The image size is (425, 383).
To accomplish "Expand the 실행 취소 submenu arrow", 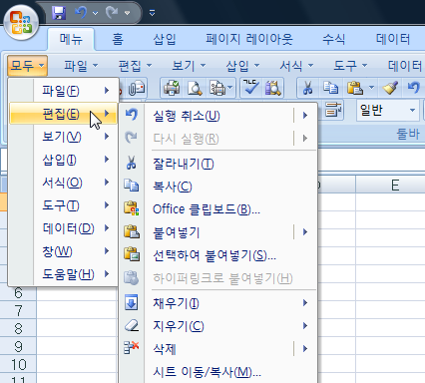I will [x=305, y=116].
